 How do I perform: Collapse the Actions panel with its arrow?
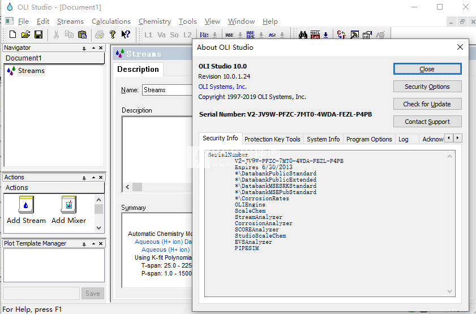click(x=93, y=178)
